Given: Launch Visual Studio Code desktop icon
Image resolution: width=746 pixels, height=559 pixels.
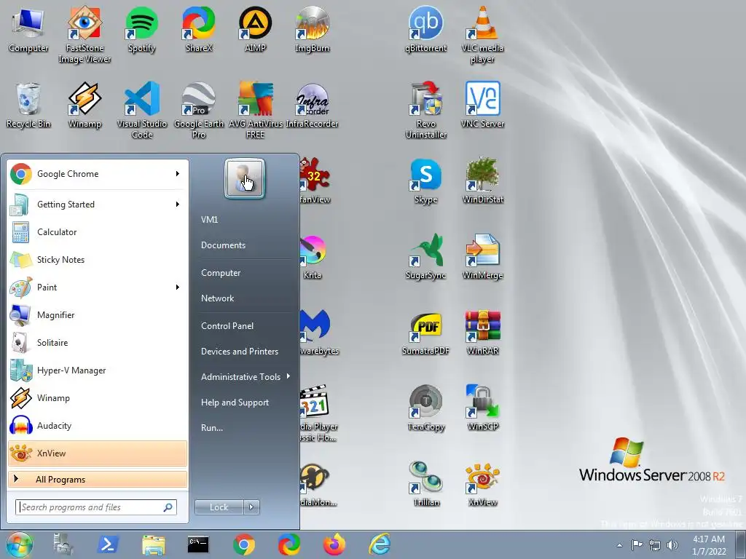Looking at the screenshot, I should tap(142, 111).
